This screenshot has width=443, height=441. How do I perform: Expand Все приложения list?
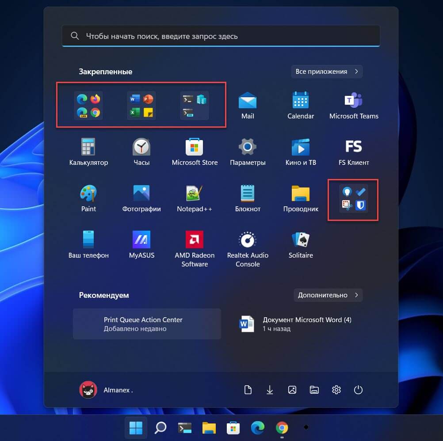[327, 72]
